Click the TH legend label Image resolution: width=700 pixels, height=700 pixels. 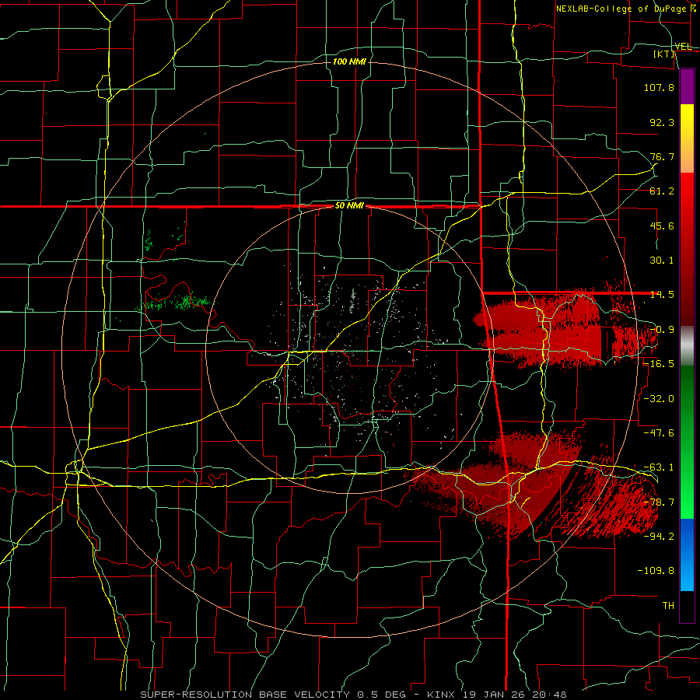[x=668, y=606]
